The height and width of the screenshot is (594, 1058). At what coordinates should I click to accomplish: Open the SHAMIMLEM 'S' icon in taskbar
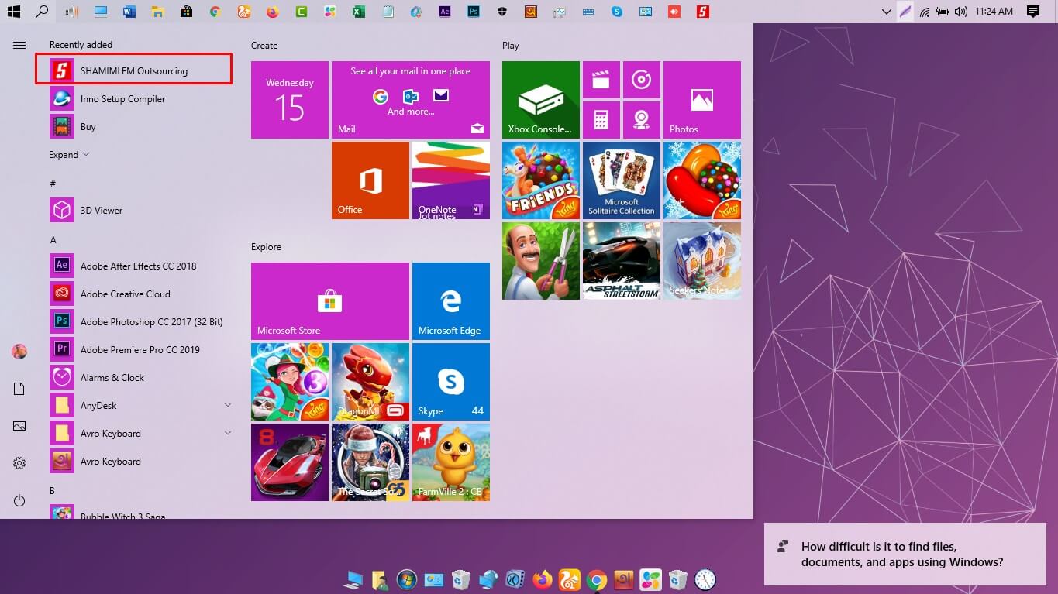point(702,12)
